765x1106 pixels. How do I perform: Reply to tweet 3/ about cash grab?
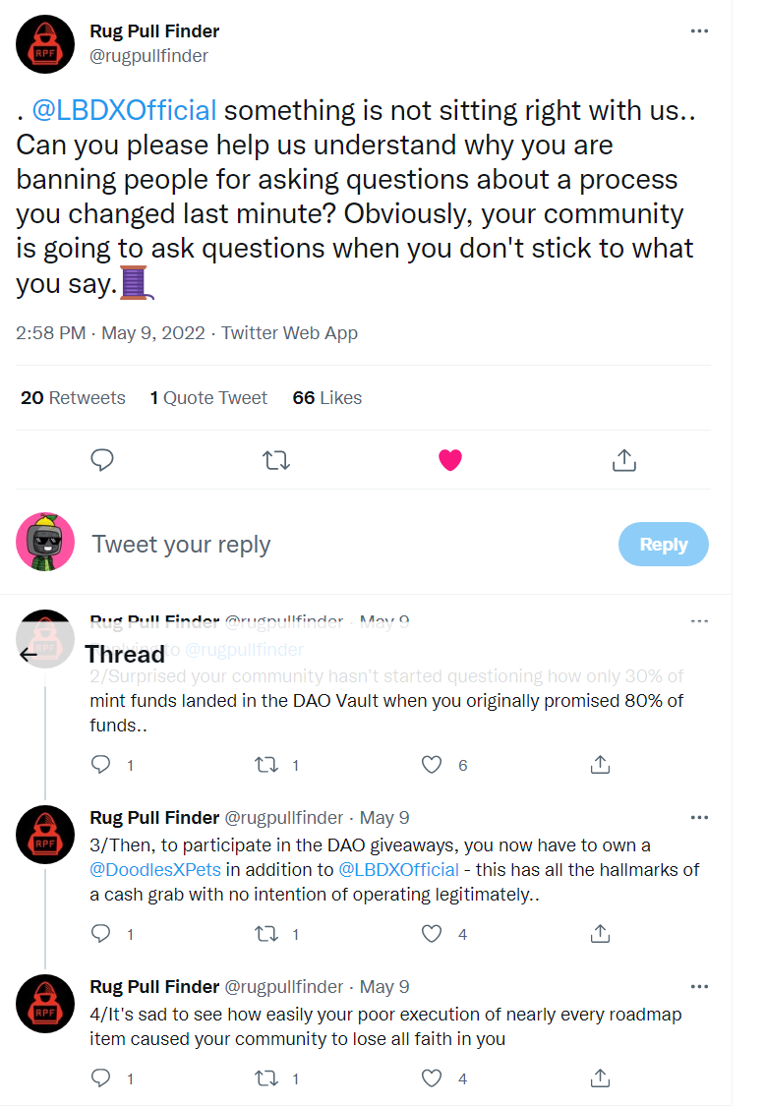coord(101,933)
